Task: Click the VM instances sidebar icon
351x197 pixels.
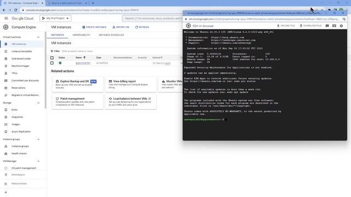Action: [x=6, y=44]
